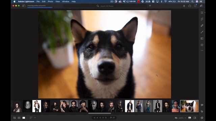Open the Activity comments panel icon
The height and width of the screenshot is (121, 216).
pos(202,105)
